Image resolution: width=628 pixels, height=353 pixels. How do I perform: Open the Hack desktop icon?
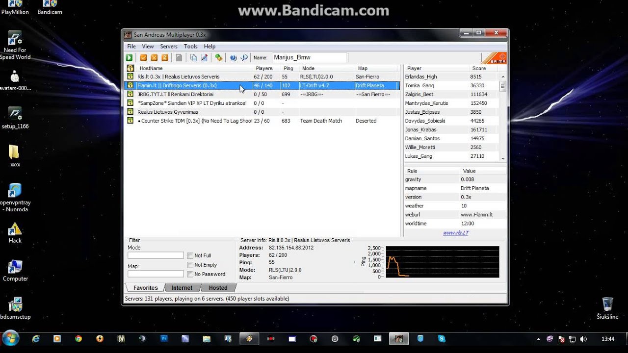pos(15,233)
